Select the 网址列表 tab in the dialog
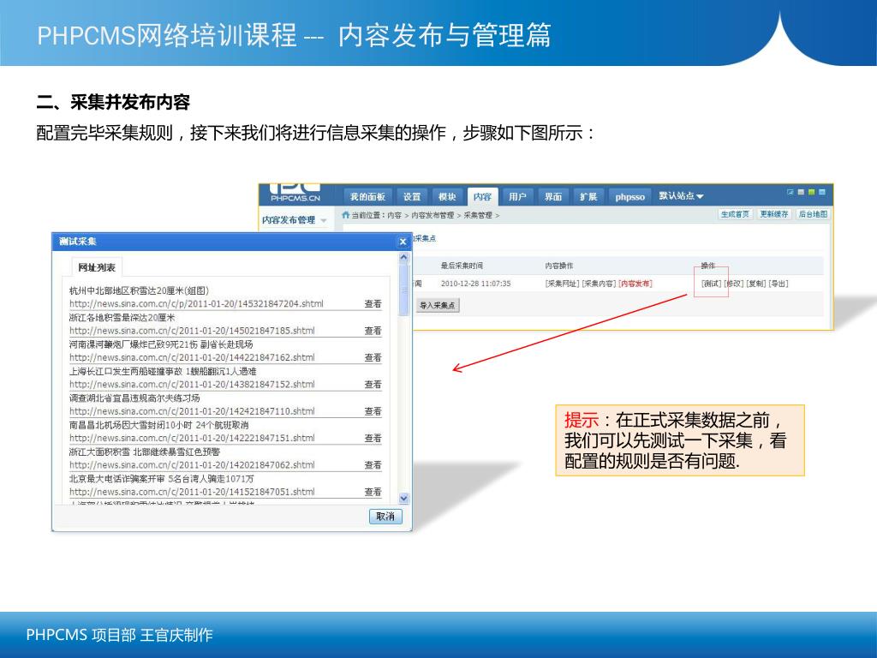This screenshot has height=658, width=877. pos(97,267)
